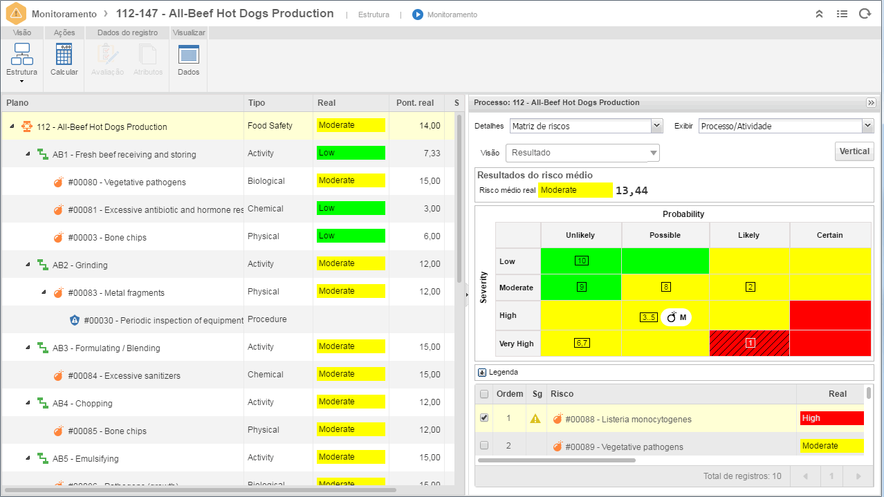Open the Matriz de riscos dropdown
Viewport: 884px width, 497px height.
point(587,126)
